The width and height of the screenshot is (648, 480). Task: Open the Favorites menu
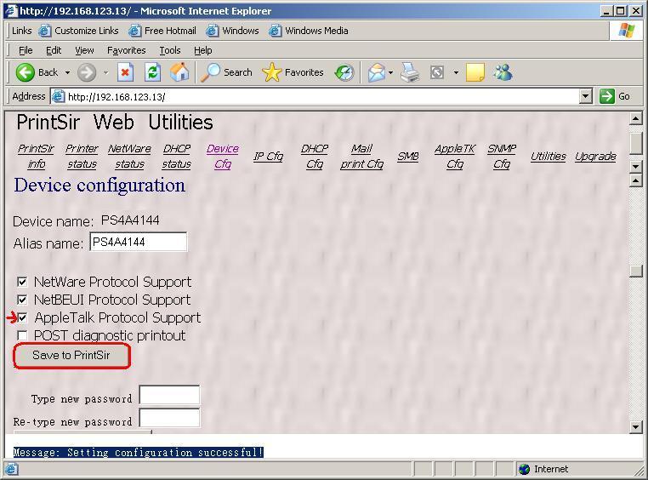tap(127, 50)
